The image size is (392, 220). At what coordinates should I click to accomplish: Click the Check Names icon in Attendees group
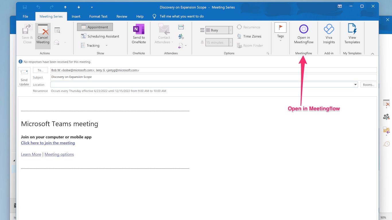(x=181, y=36)
